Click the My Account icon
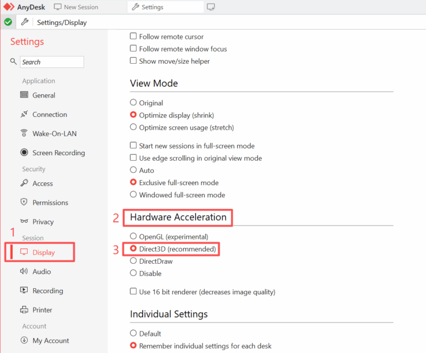Viewport: 426px width, 353px height. click(x=24, y=340)
